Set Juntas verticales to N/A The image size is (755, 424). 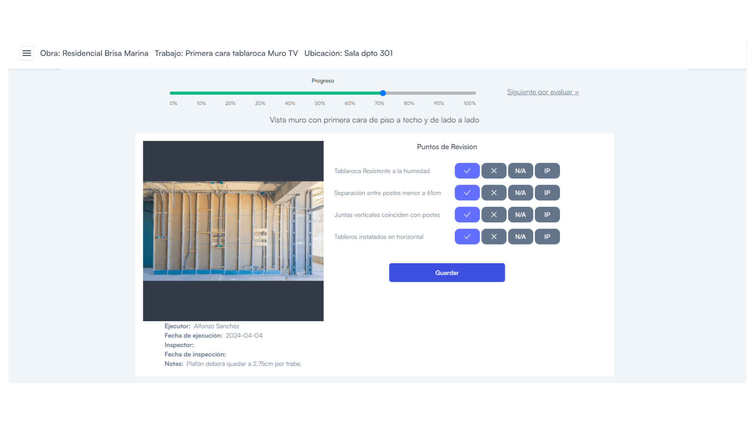[520, 215]
